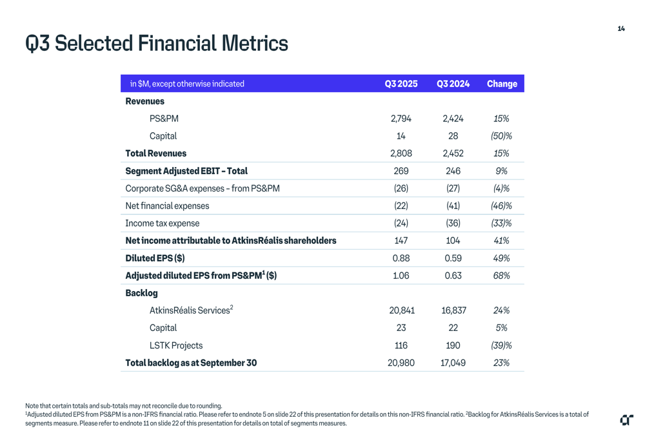Click the slide title Q3 Selected Financial Metrics
This screenshot has height=442, width=645.
pyautogui.click(x=157, y=43)
